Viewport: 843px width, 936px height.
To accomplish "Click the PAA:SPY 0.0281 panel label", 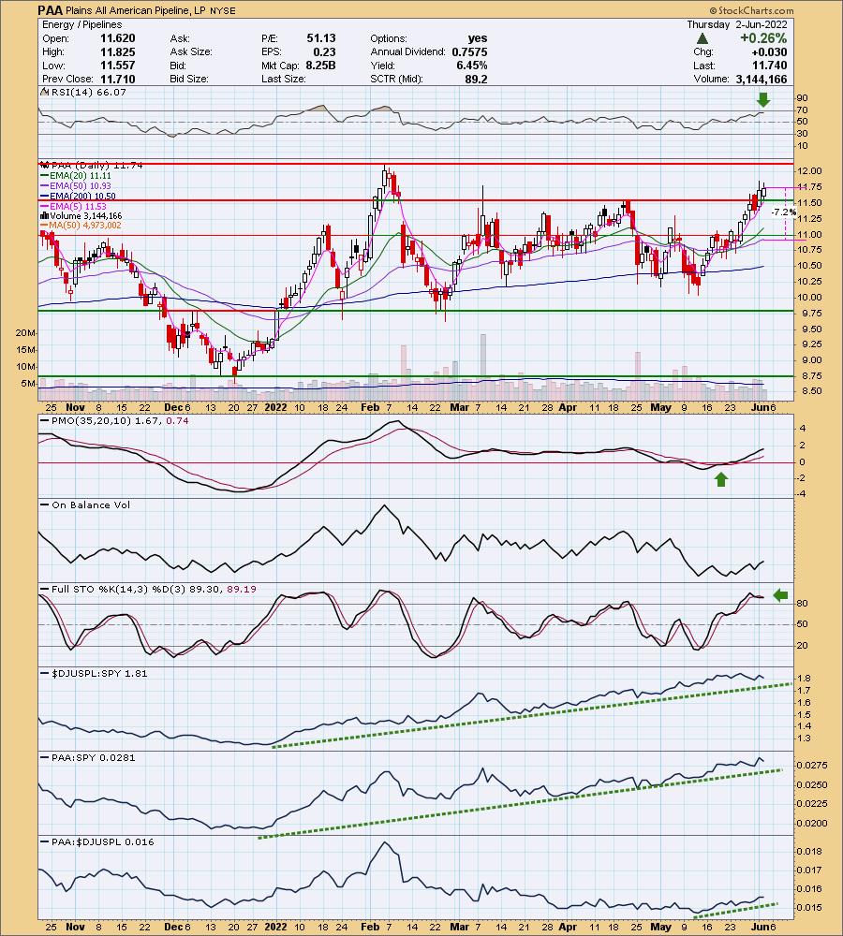I will pyautogui.click(x=88, y=757).
